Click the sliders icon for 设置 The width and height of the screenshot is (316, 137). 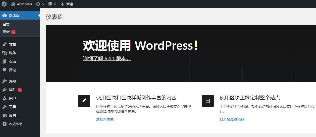tap(5, 115)
